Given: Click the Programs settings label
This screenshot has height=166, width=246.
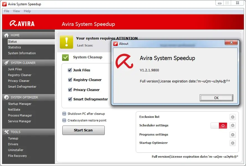Looking at the screenshot, I should pyautogui.click(x=153, y=134).
